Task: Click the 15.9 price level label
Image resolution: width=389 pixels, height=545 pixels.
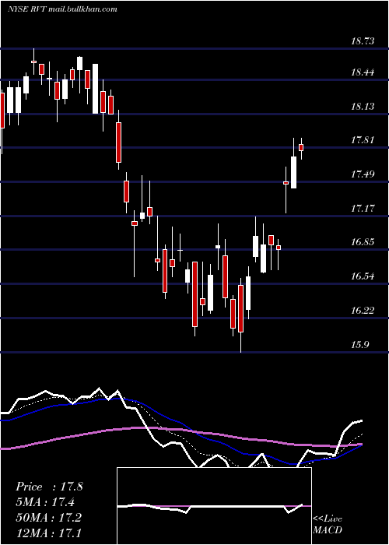Action: (x=359, y=345)
